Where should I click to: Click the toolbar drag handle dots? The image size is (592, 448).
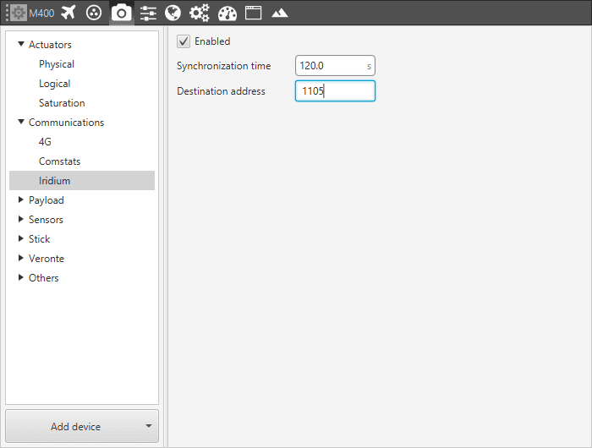(7, 13)
